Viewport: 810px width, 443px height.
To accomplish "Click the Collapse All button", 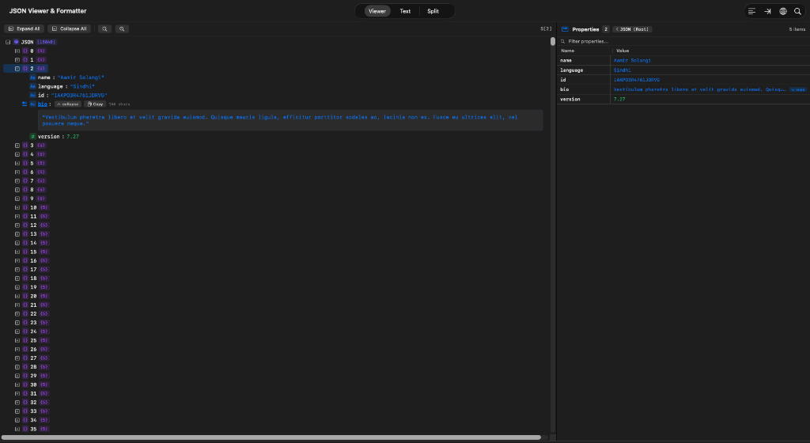I will click(70, 29).
